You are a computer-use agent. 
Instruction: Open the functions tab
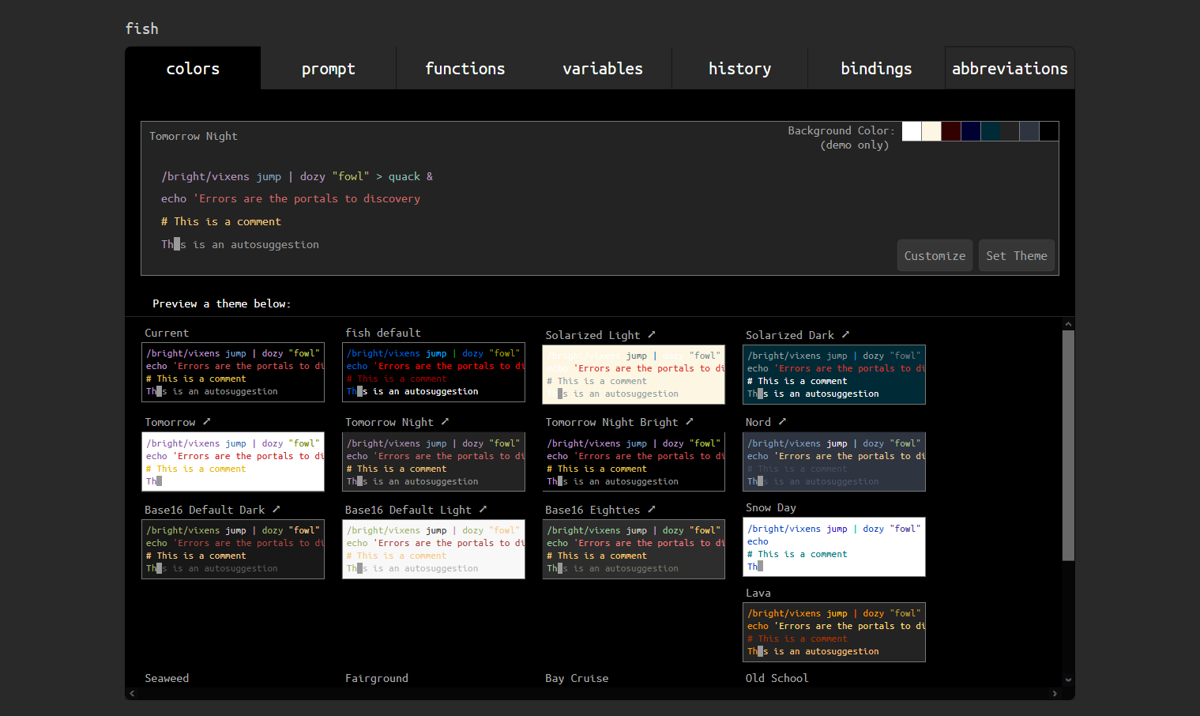coord(465,69)
